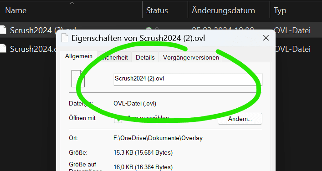Click file icon of Scrush2024 (2).ovl row

pos(3,30)
